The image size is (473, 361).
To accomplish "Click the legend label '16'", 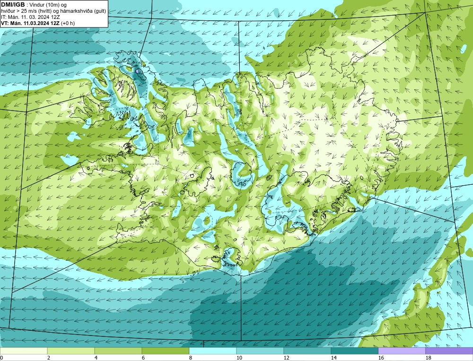I will coord(381,358).
